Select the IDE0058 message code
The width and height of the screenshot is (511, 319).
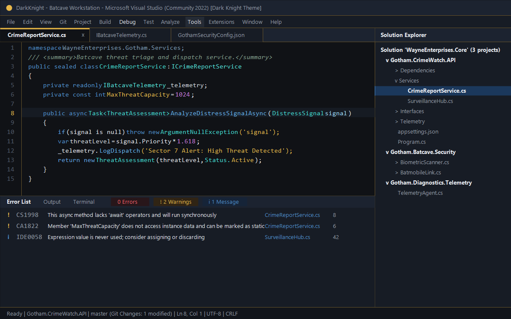29,237
